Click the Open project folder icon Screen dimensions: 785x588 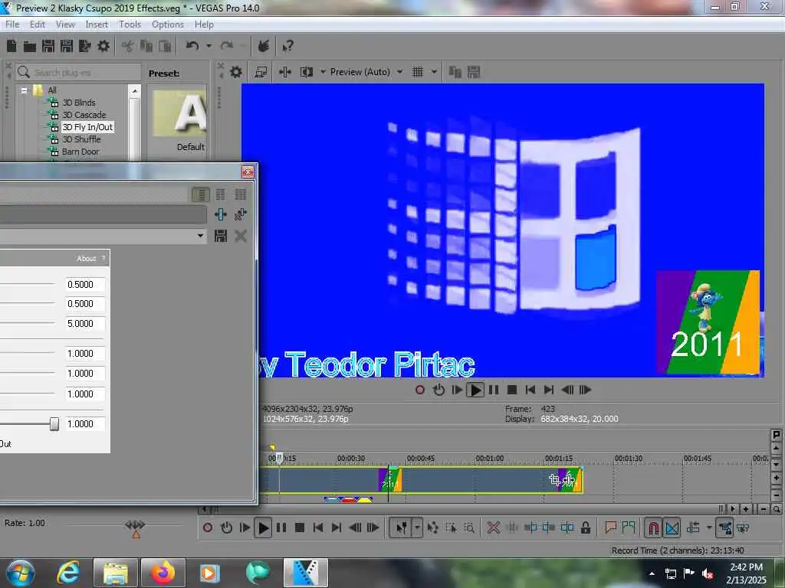(x=30, y=47)
